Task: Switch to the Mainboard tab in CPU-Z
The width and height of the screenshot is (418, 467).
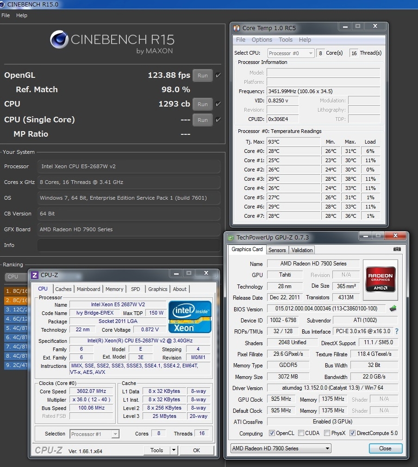Action: (88, 289)
